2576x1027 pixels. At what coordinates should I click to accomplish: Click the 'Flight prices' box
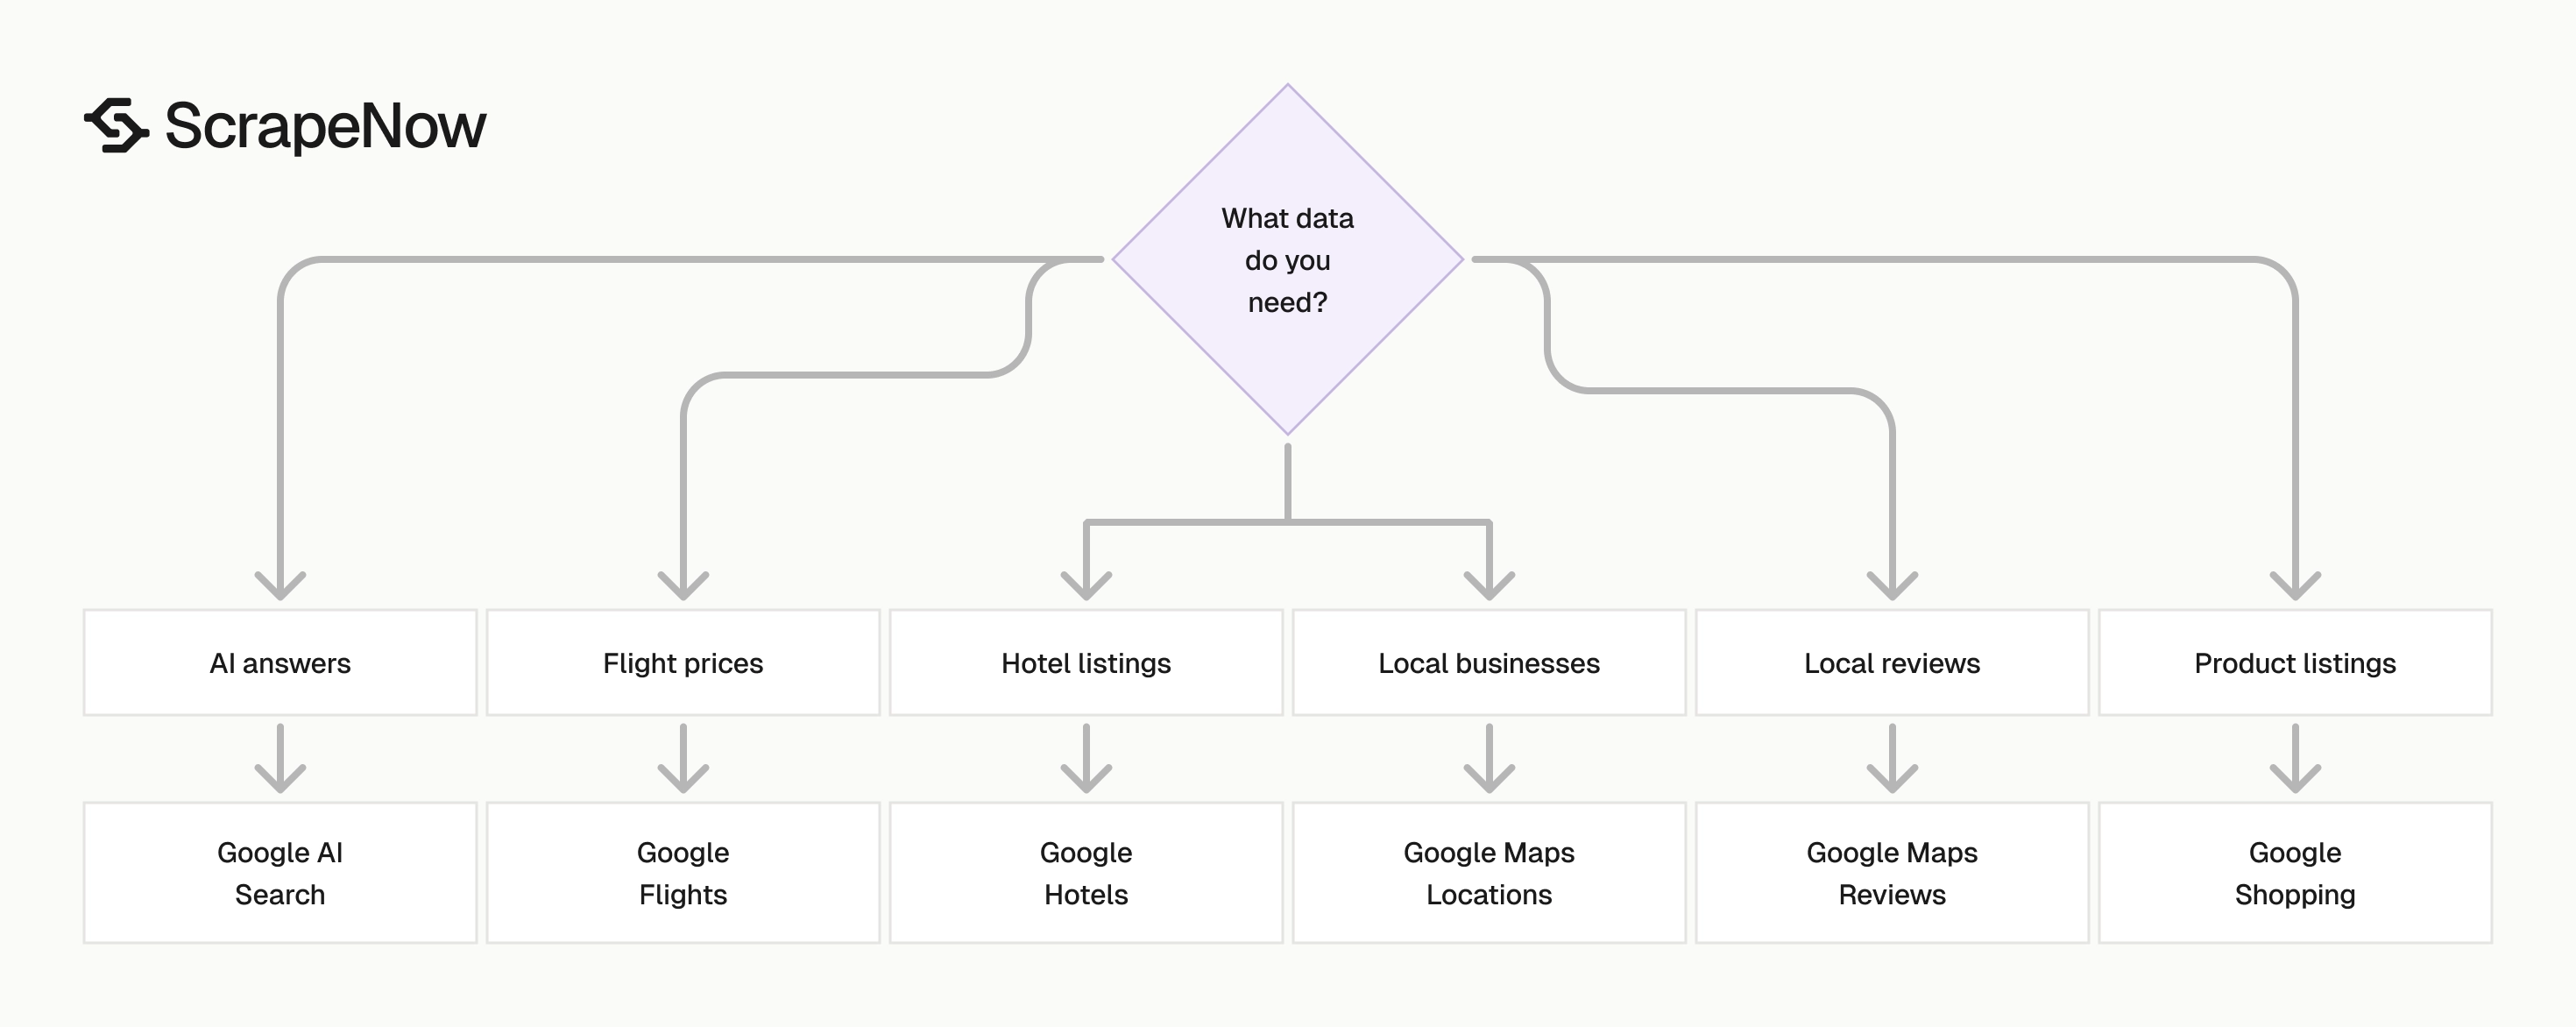683,663
